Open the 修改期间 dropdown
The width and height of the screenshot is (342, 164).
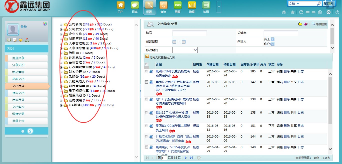coord(185,50)
